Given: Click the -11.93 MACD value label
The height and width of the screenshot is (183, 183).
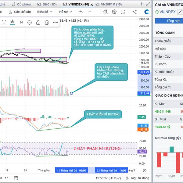Looking at the screenshot, I should tap(143, 126).
